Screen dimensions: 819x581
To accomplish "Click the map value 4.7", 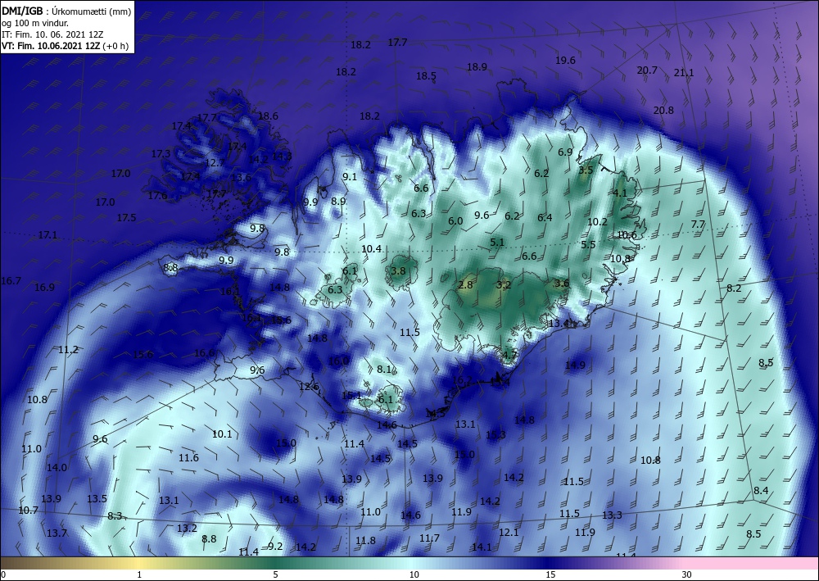I will pos(509,356).
